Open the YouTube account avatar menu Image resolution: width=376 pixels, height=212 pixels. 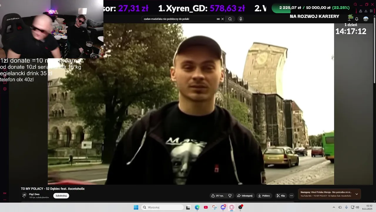(x=366, y=19)
